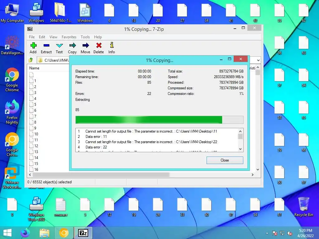Select file 5 in the 7-Zip list
Image resolution: width=319 pixels, height=239 pixels.
33,105
